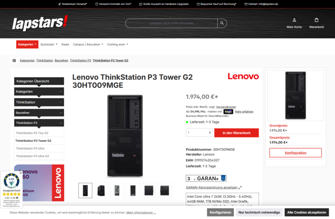Click the Kategorien breadcrumb link
The image size is (335, 219).
click(x=27, y=60)
